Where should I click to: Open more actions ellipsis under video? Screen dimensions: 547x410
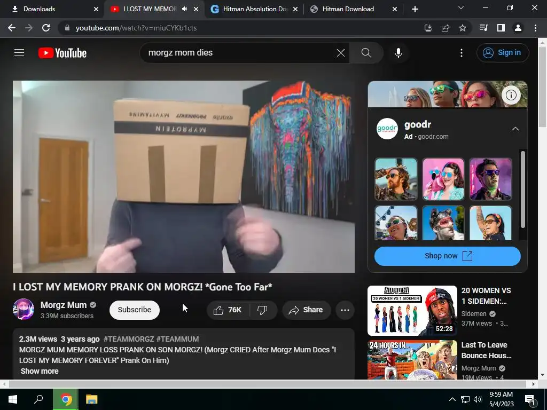coord(345,310)
